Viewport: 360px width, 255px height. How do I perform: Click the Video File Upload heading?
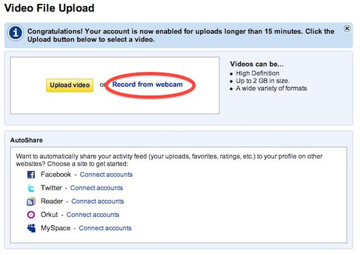click(49, 8)
